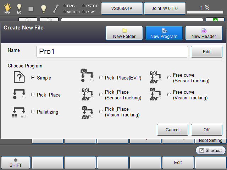Click the Free curve Vision Tracking icon
This screenshot has width=227, height=170.
[x=156, y=95]
